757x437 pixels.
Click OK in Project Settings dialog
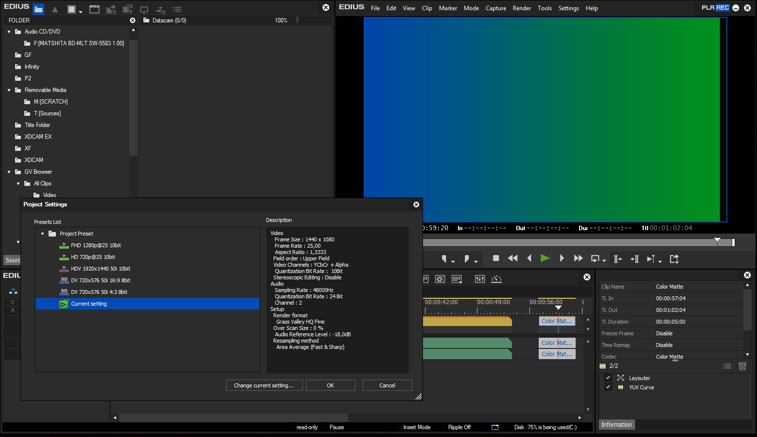pos(330,385)
